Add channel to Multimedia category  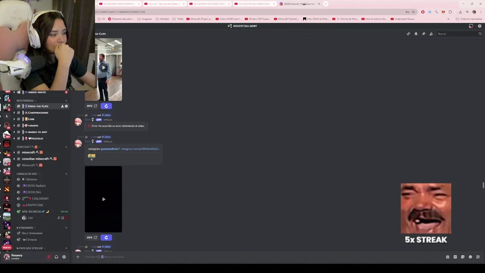click(66, 100)
